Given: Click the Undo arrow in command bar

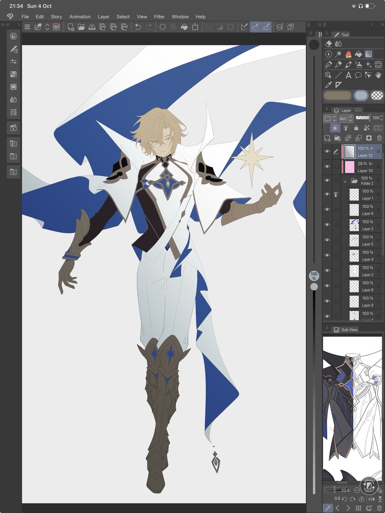Looking at the screenshot, I should [138, 27].
